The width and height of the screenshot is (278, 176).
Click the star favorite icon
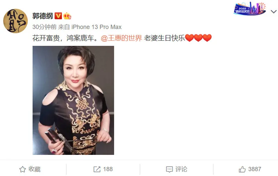pos(23,169)
